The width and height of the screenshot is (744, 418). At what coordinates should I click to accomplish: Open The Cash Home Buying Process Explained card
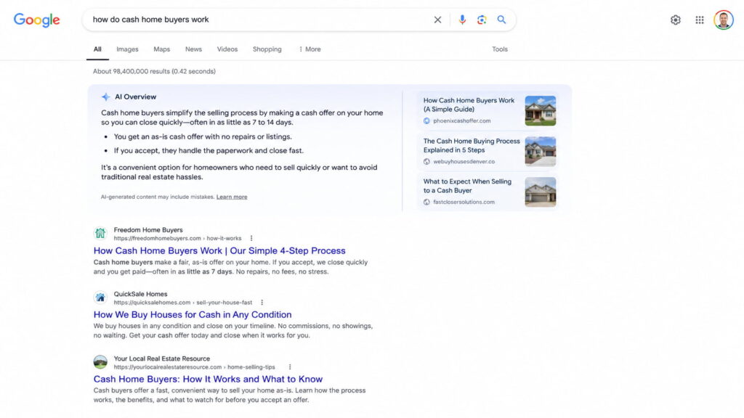click(472, 145)
